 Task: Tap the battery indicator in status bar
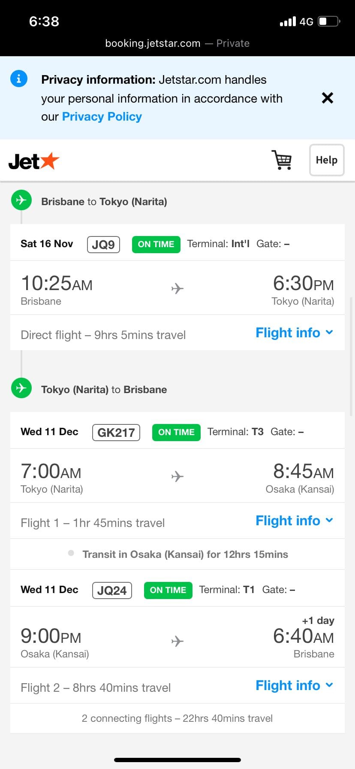(x=329, y=21)
